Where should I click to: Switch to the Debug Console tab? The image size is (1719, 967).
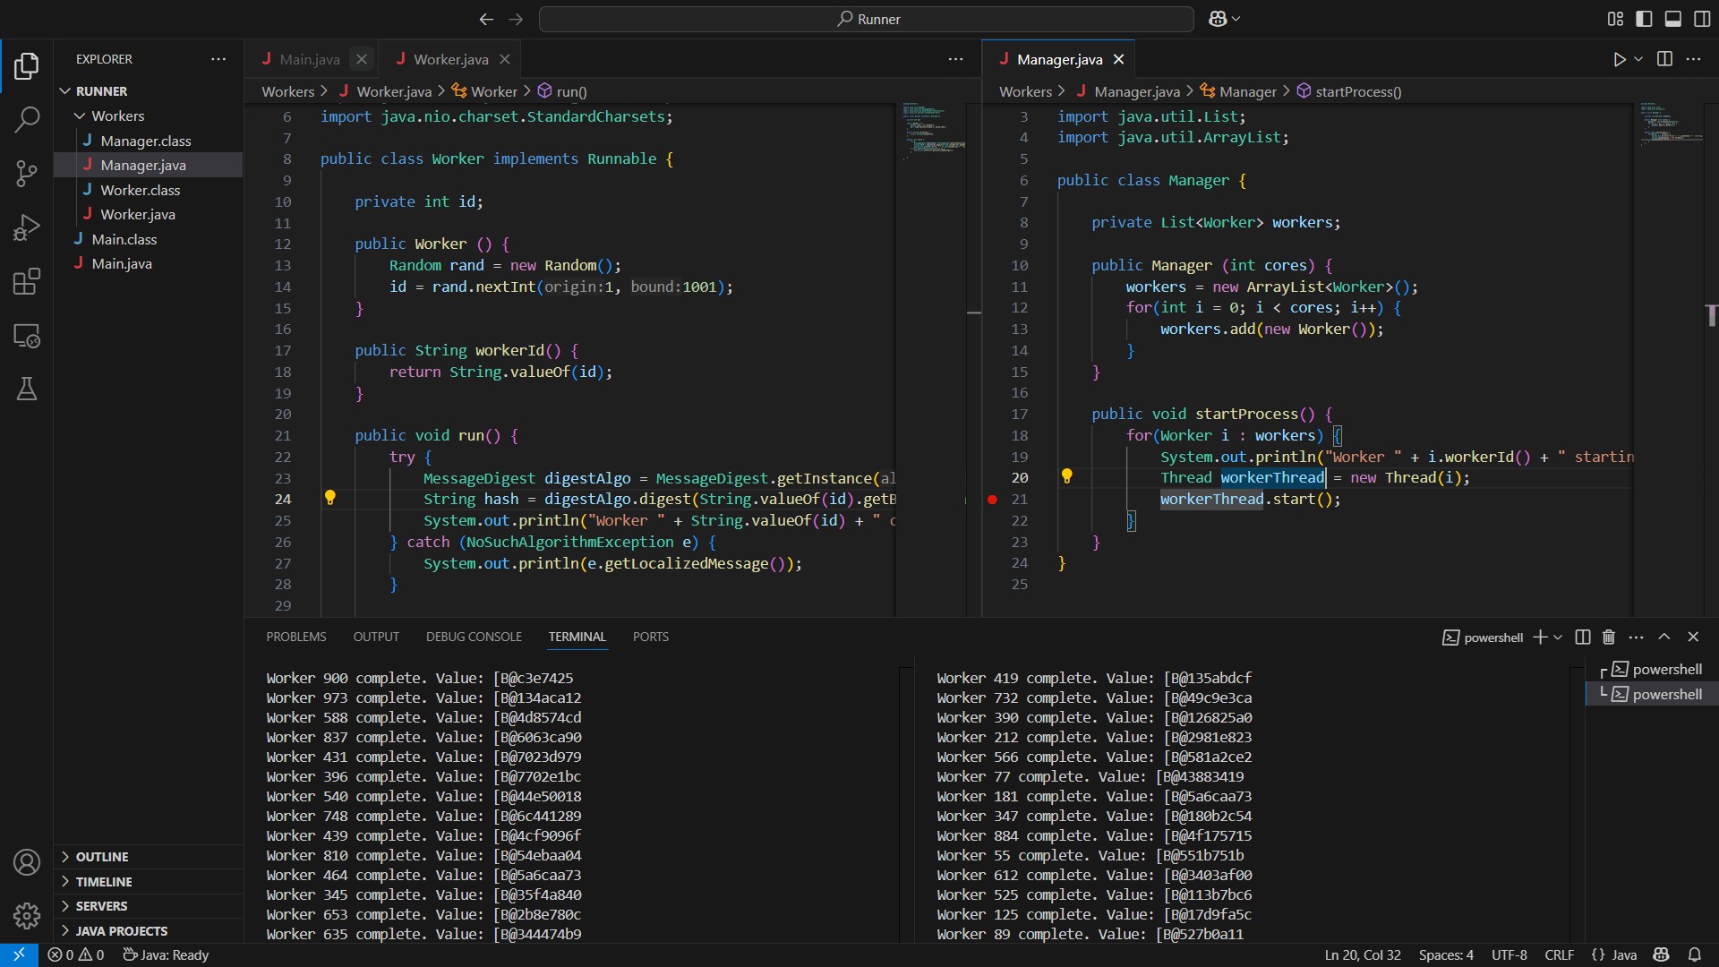click(474, 637)
